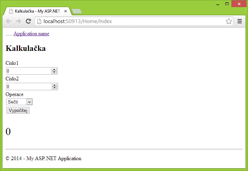Focus the Cislo2 number field
Viewport: 248px width, 171px height.
click(32, 87)
